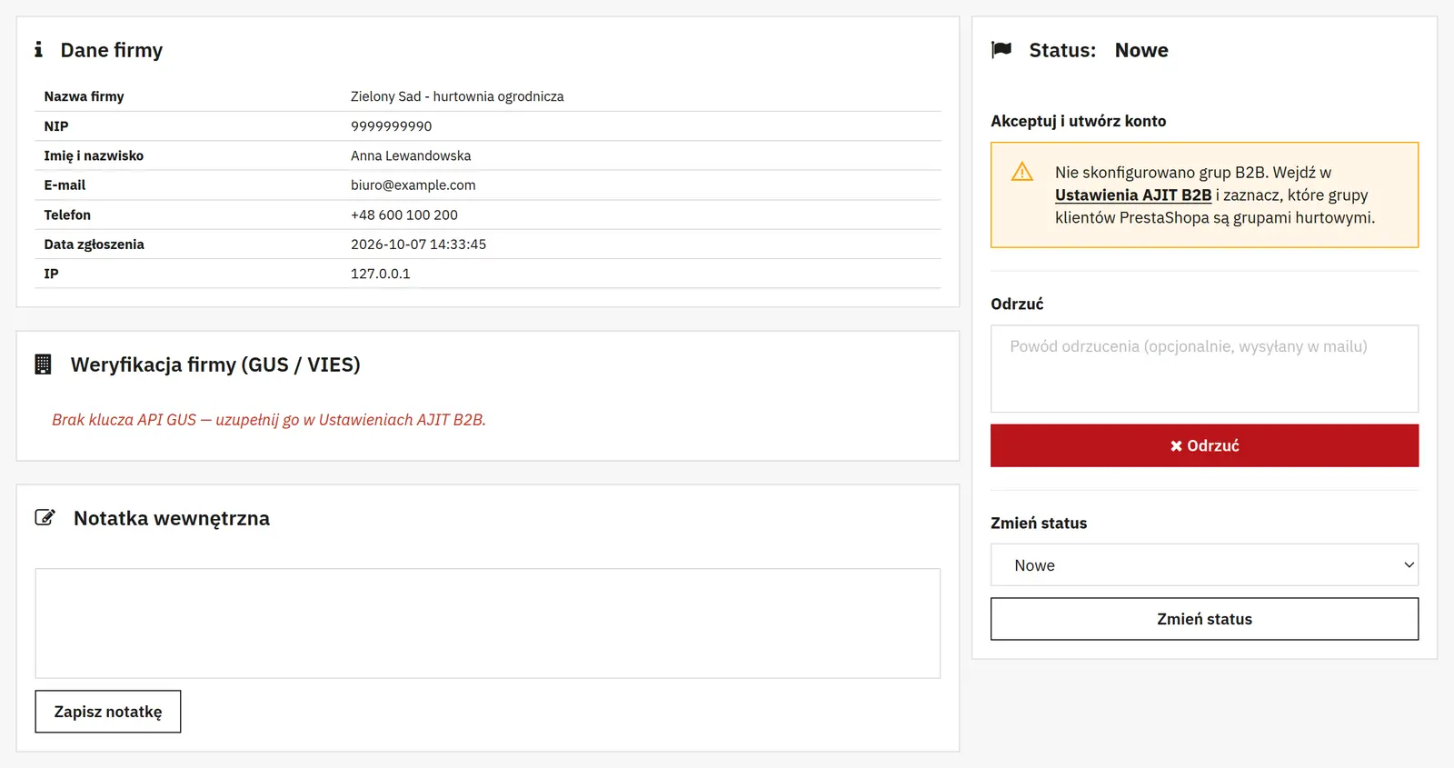The image size is (1454, 768).
Task: Click the Data zgłoszenia row label
Action: [95, 244]
